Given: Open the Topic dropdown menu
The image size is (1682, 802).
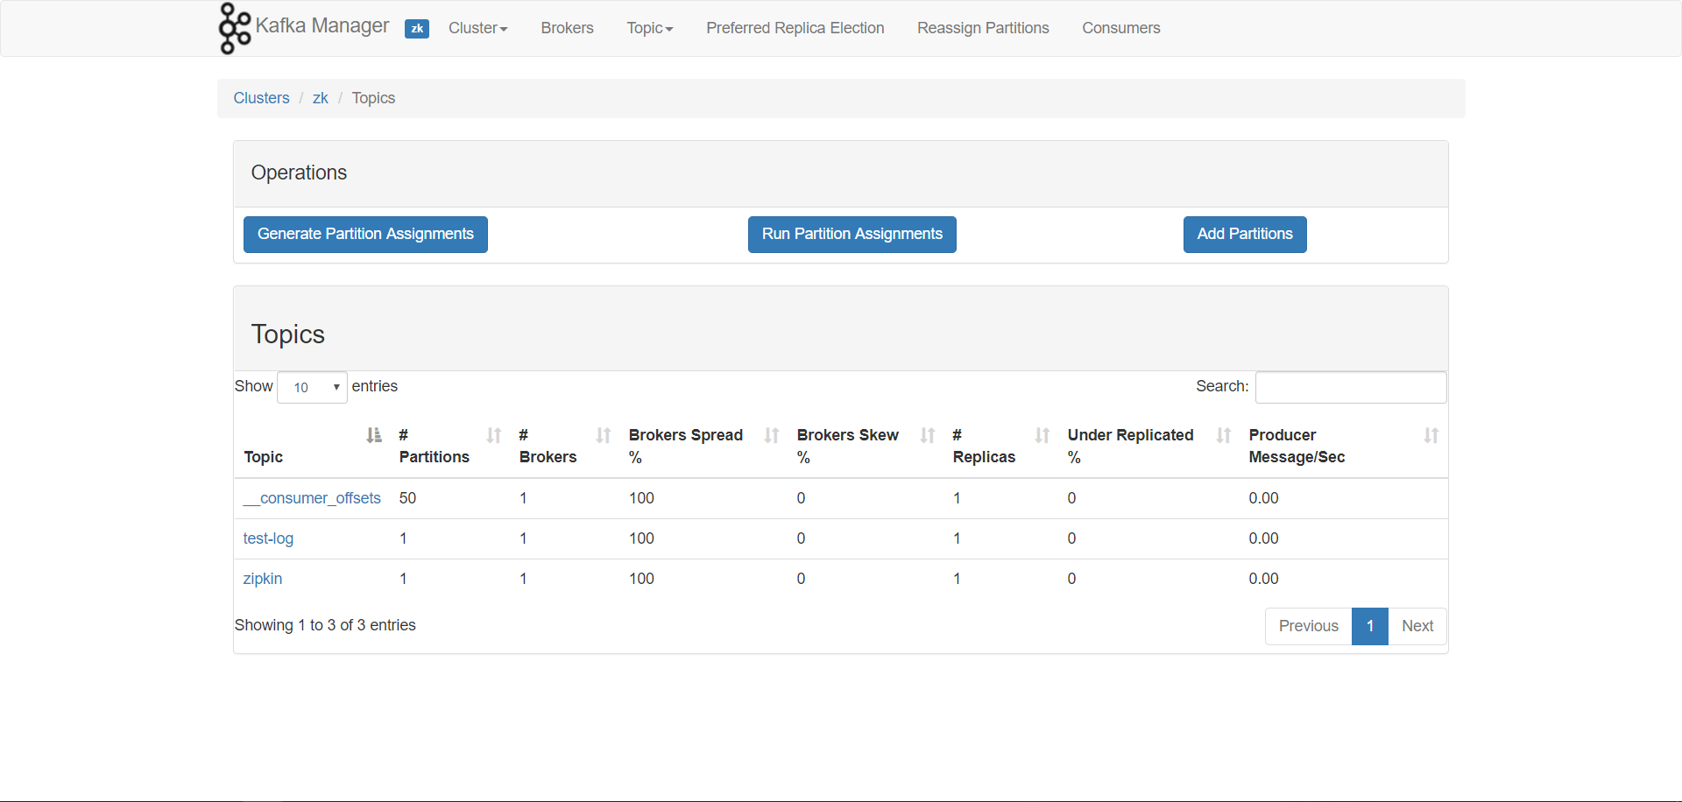Looking at the screenshot, I should coord(650,28).
